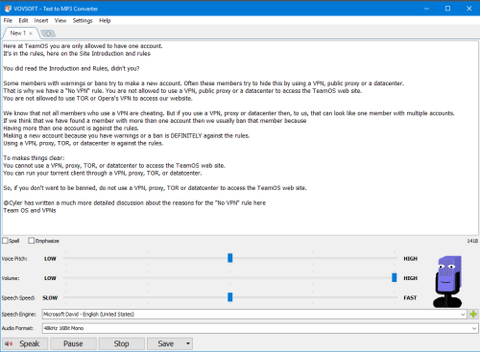The height and width of the screenshot is (352, 480).
Task: Click inside the main text editor area
Action: pos(240,138)
